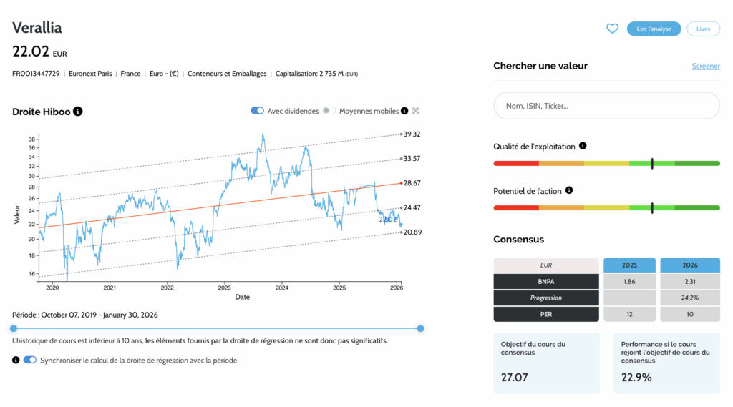Show info about Potentiel de l'action
The image size is (733, 407).
569,191
